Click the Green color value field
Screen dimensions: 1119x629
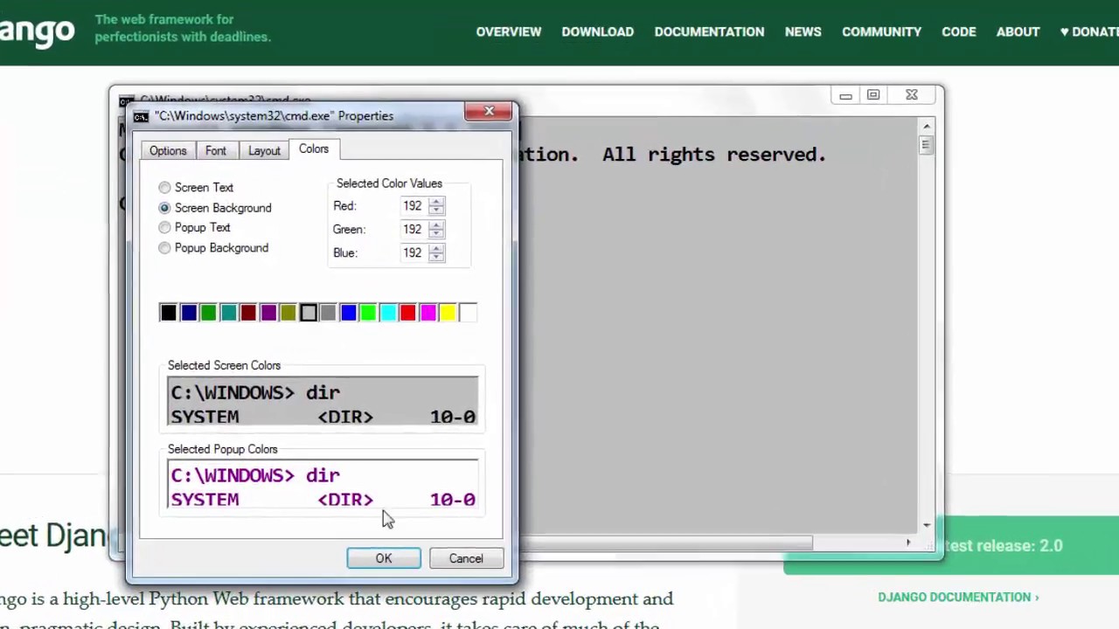pos(413,229)
